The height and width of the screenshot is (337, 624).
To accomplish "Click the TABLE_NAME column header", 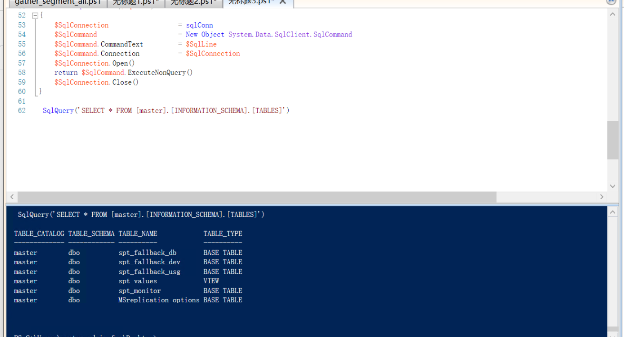I will tap(138, 234).
